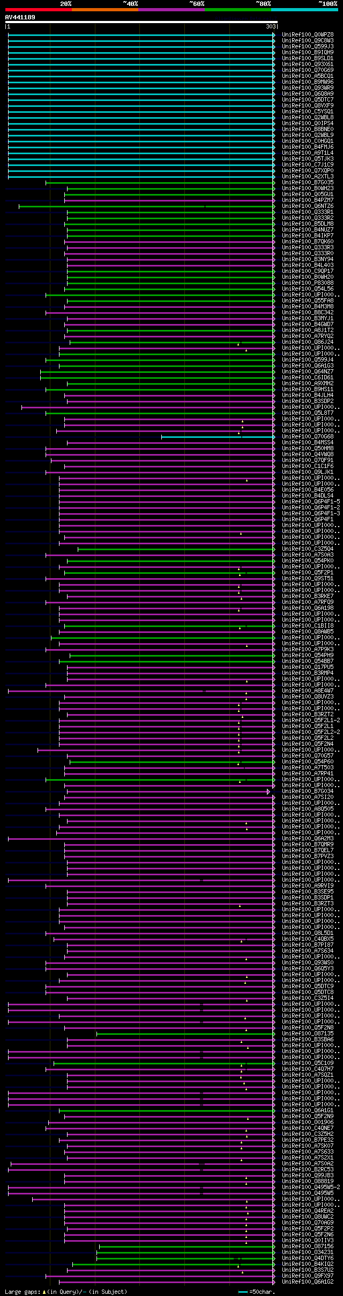Select label UniRef100_Q6A1G2

[x=308, y=1281]
